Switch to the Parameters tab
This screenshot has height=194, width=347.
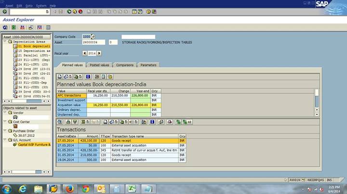(148, 65)
